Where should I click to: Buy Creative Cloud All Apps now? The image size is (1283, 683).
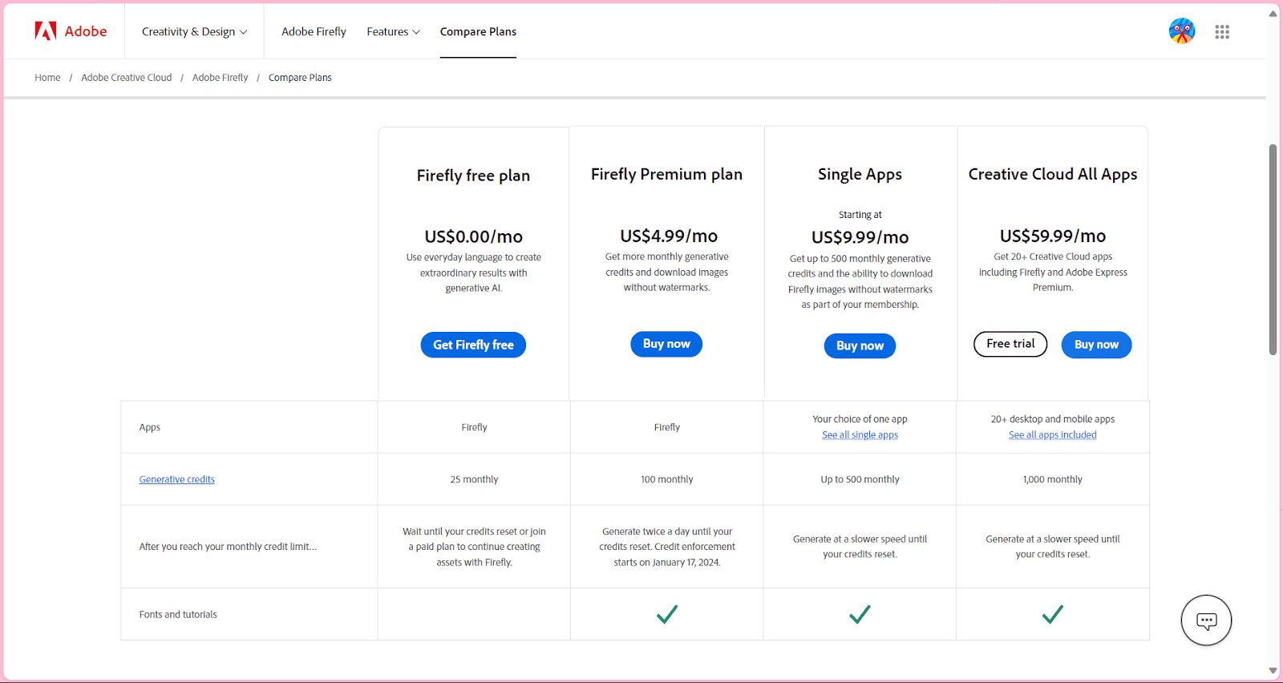pyautogui.click(x=1096, y=345)
